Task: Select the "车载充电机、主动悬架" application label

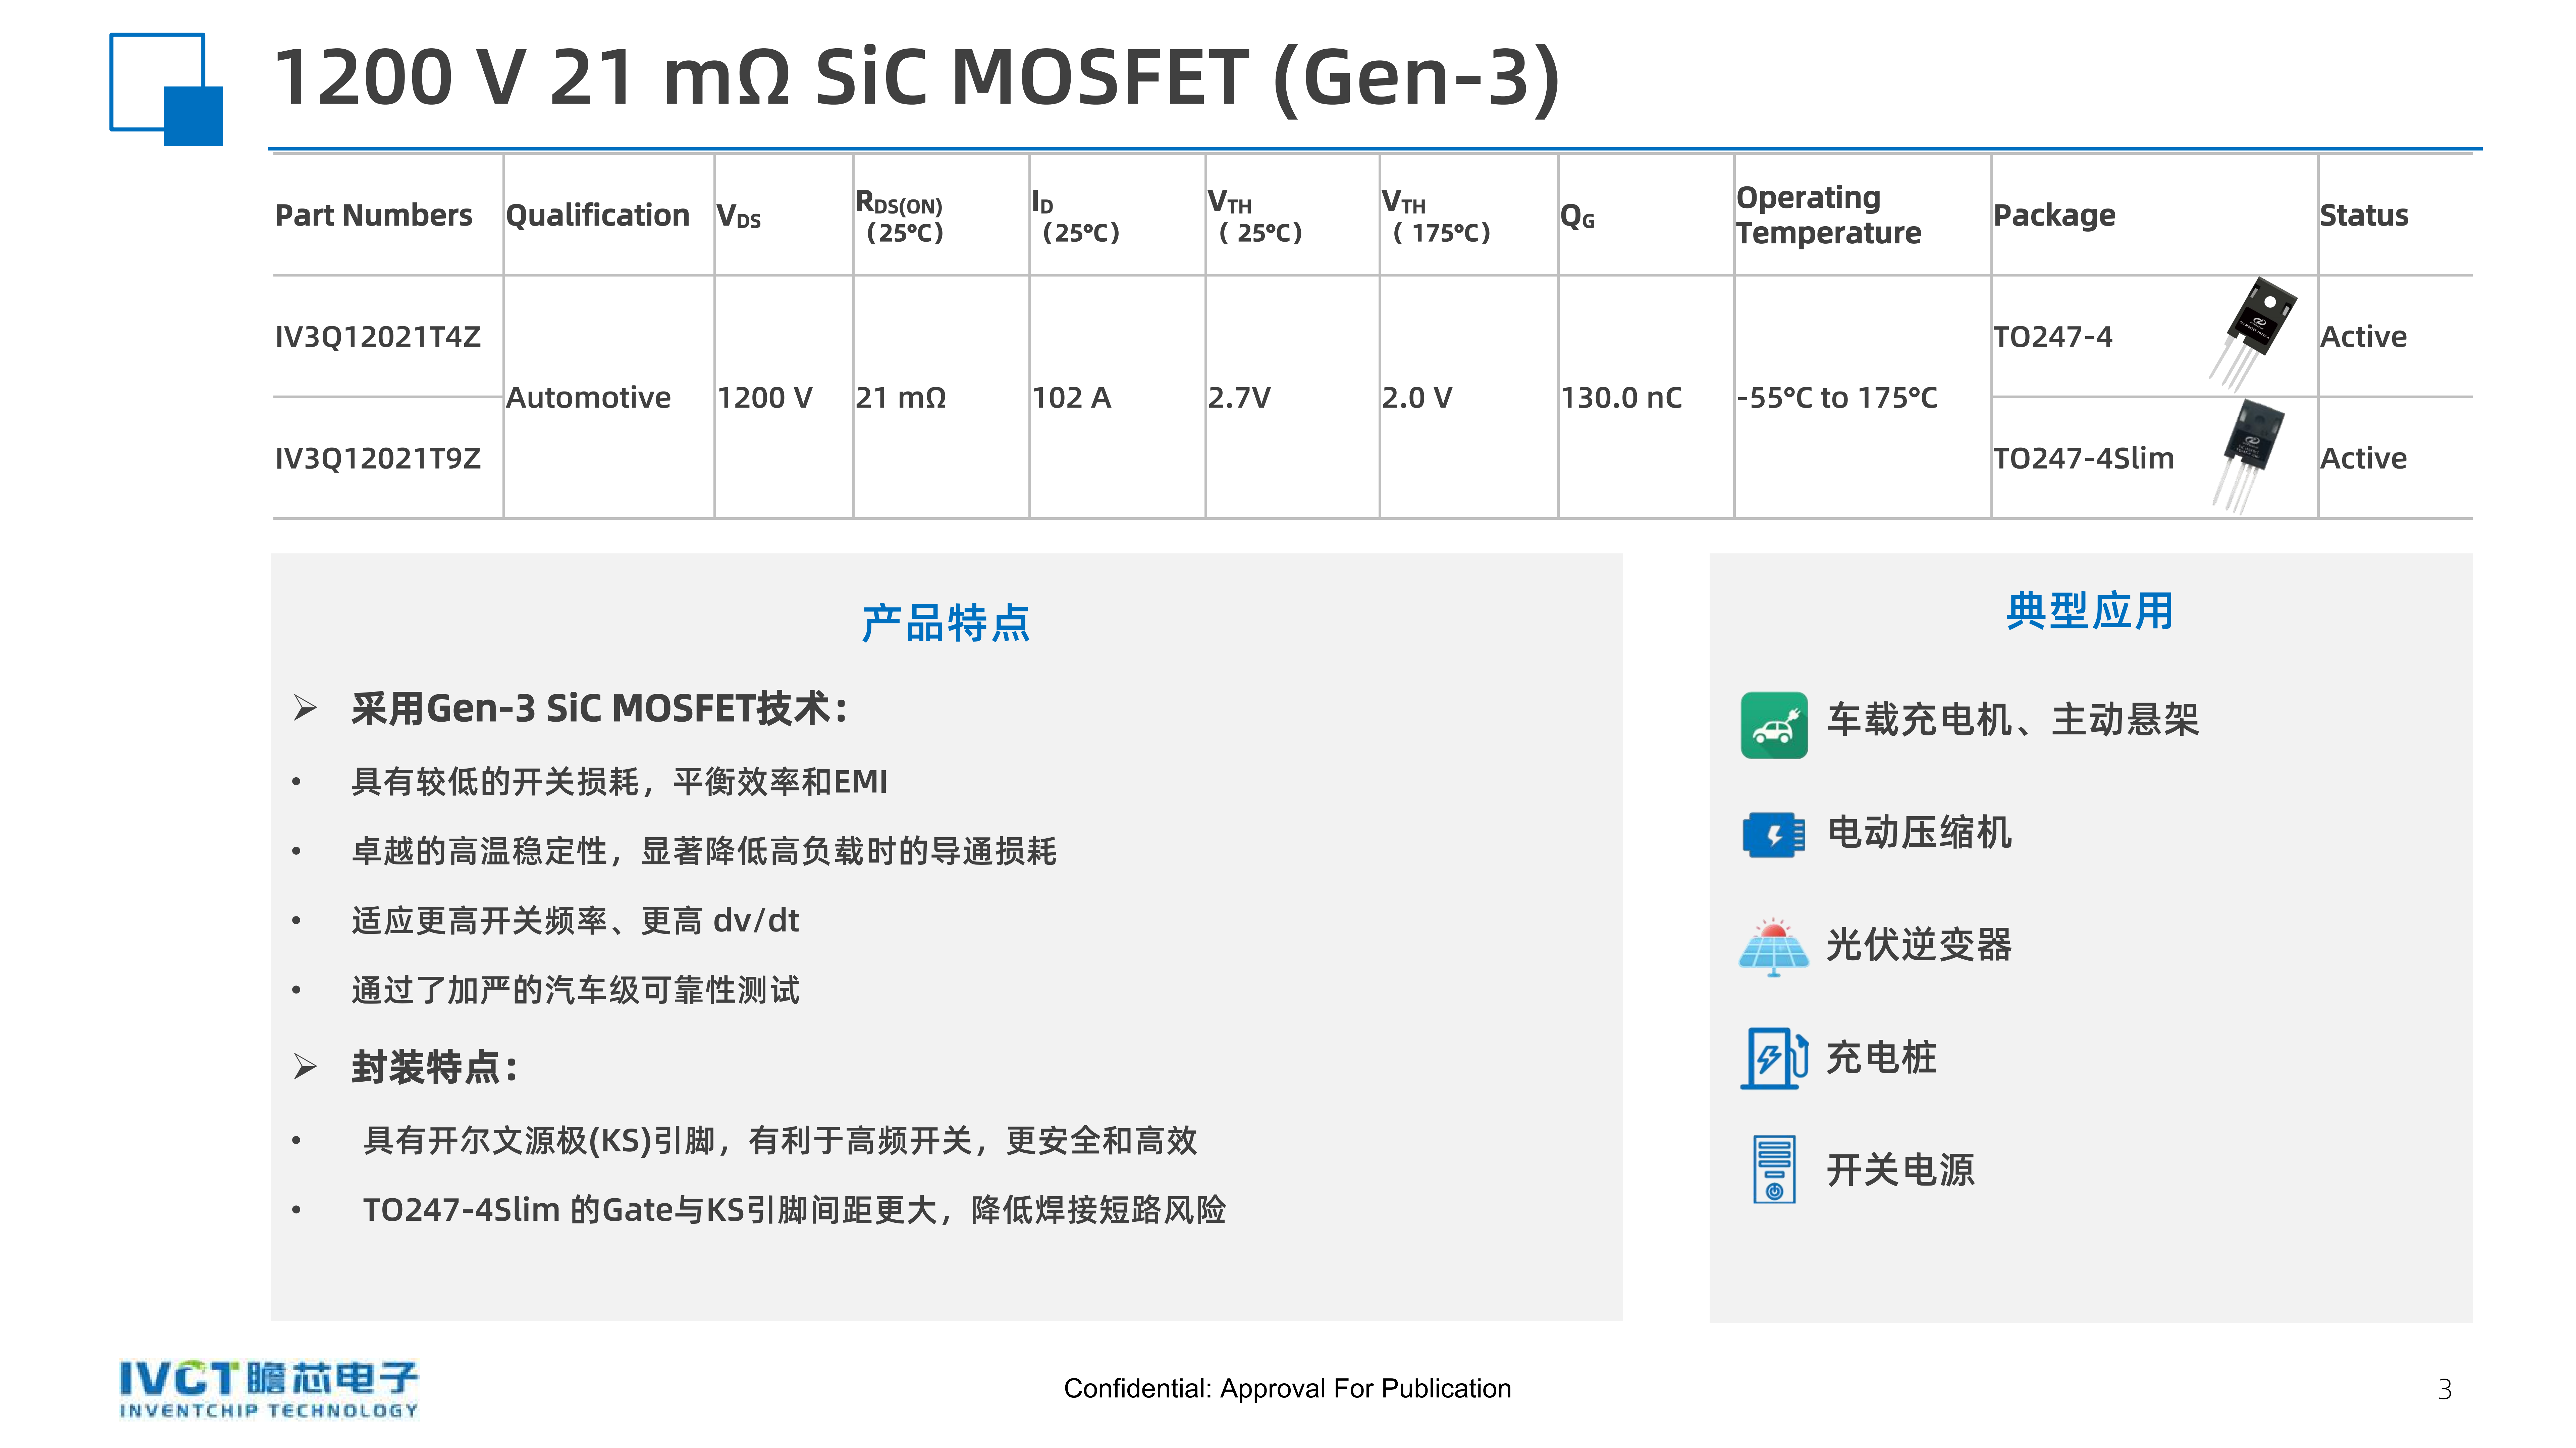Action: tap(2013, 720)
